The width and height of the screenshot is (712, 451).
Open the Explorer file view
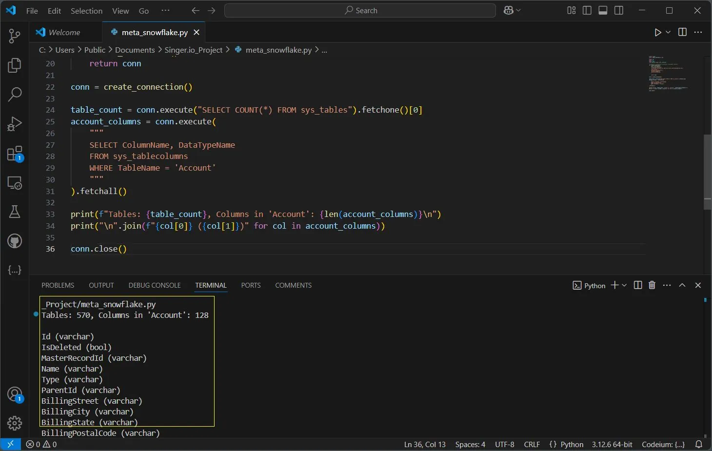click(15, 65)
